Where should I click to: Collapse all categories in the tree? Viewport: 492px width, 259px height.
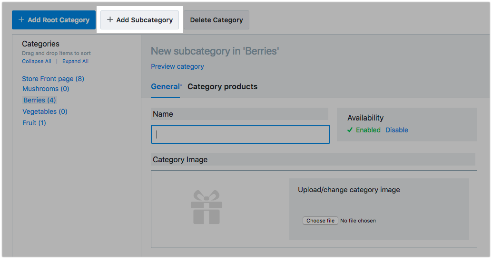pyautogui.click(x=37, y=61)
